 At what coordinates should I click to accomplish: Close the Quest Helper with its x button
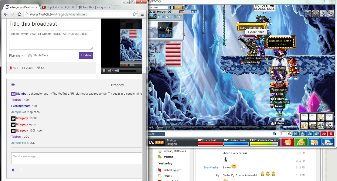(x=196, y=12)
